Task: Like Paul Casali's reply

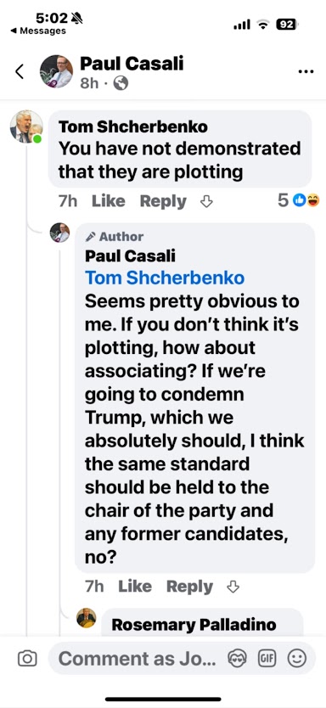Action: point(135,586)
